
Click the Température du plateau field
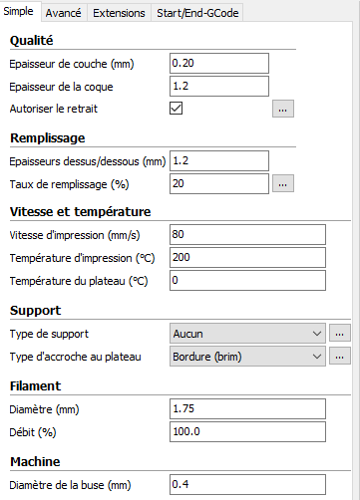(x=247, y=281)
